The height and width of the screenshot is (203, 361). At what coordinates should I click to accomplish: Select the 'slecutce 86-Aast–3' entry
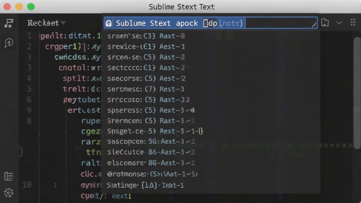(211, 152)
